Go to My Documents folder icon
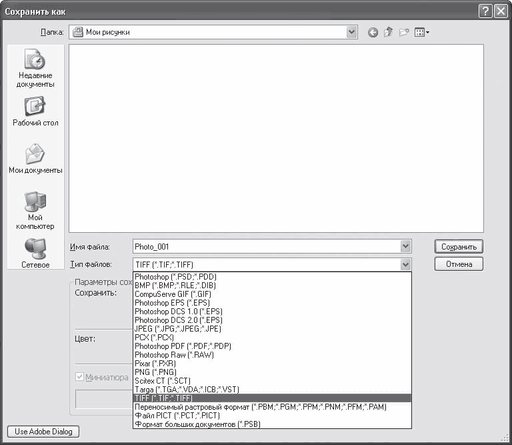 coord(35,154)
